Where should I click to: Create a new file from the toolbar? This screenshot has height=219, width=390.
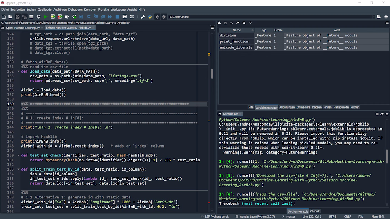tap(4, 17)
